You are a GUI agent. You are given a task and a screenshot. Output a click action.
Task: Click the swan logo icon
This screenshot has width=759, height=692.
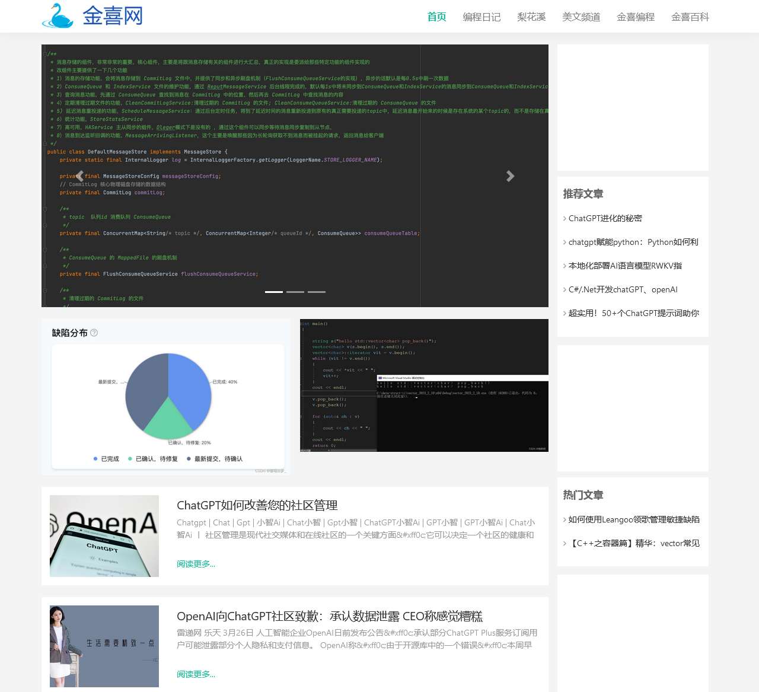pyautogui.click(x=58, y=16)
